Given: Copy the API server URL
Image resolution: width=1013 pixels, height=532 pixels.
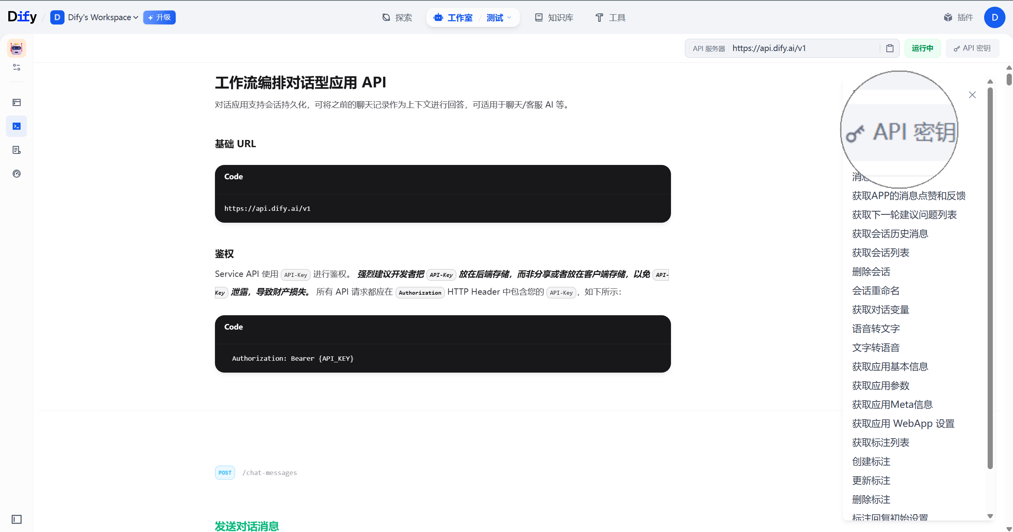Looking at the screenshot, I should [x=890, y=48].
